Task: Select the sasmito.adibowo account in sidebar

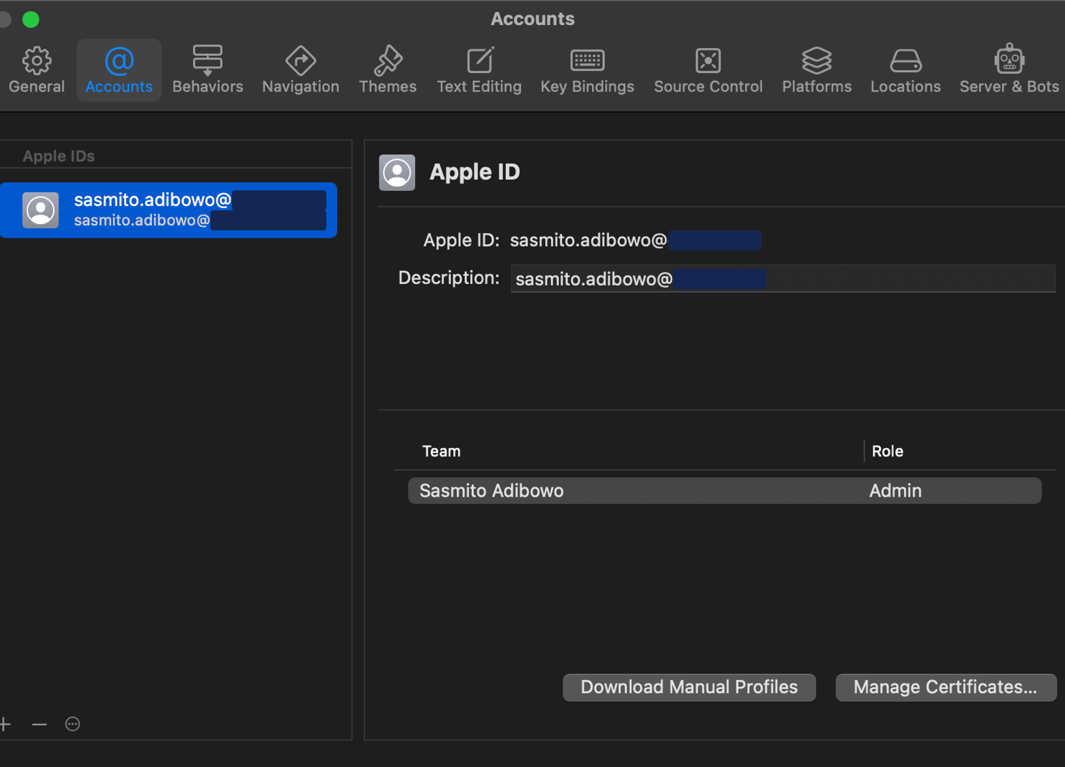Action: click(168, 210)
